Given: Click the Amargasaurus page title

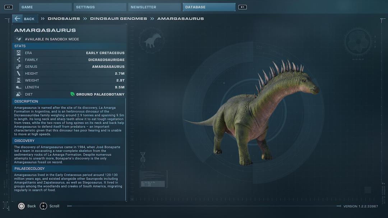Looking at the screenshot, I should (x=45, y=30).
